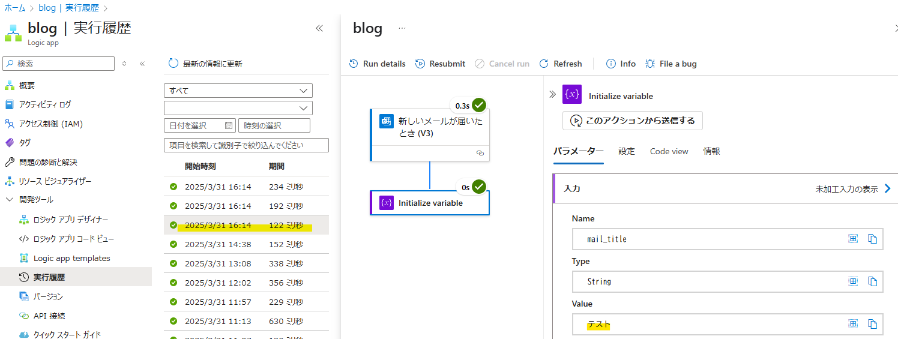
Task: Open the empty filter dropdown below すべて
Action: pos(238,108)
